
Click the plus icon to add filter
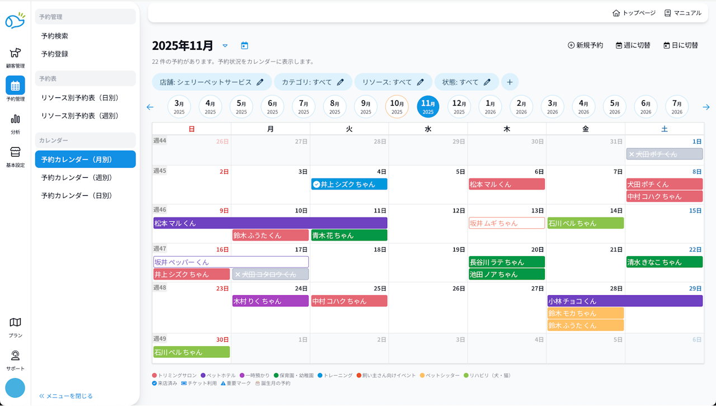point(510,82)
